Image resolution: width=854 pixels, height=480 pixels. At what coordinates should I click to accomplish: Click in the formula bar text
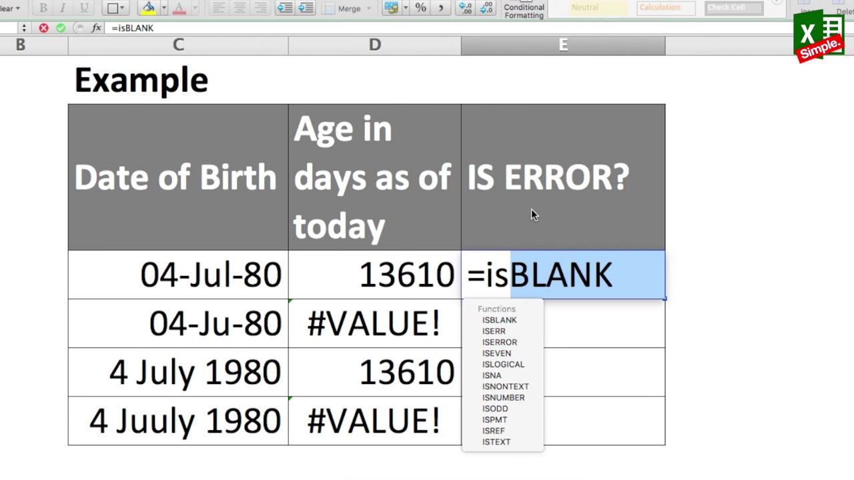[133, 28]
